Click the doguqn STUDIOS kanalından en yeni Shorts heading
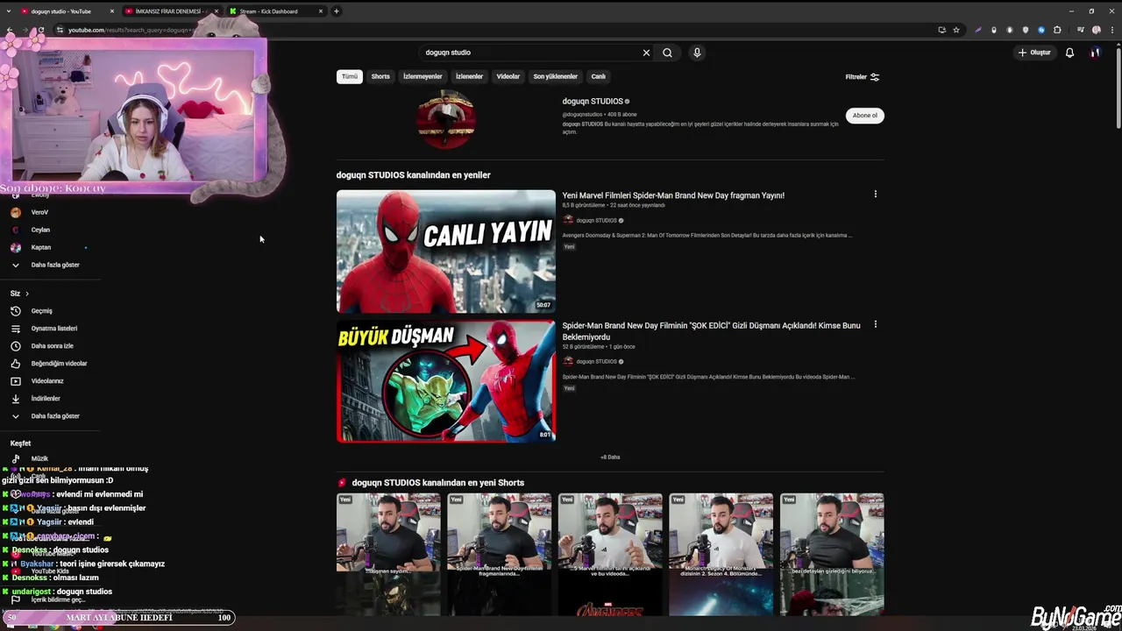 (438, 483)
